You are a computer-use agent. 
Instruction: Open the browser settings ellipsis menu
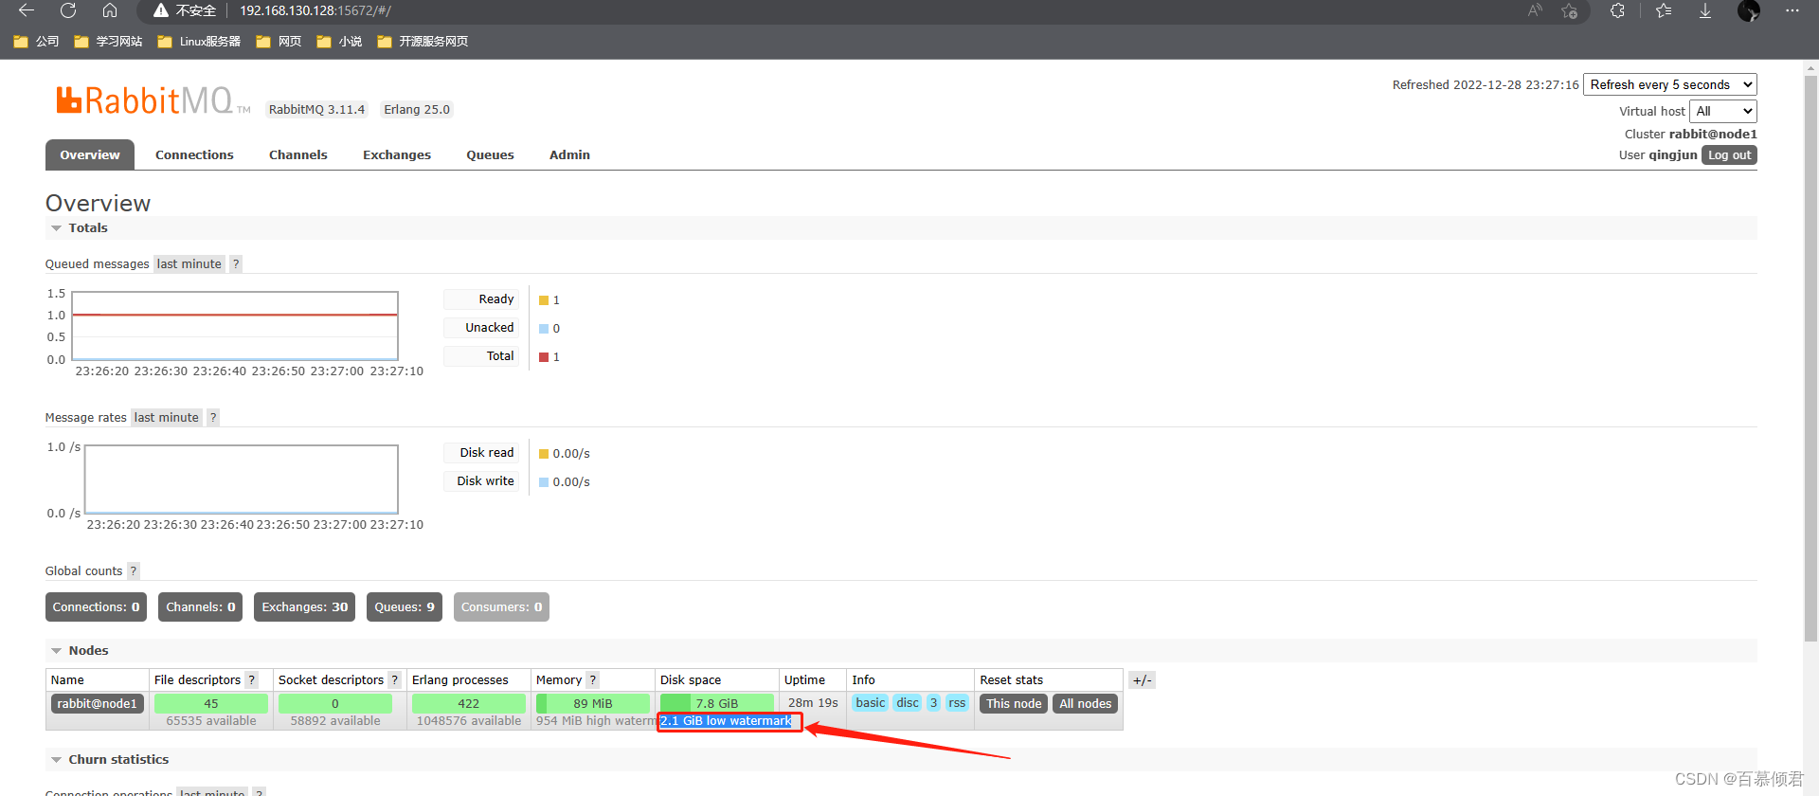coord(1792,10)
